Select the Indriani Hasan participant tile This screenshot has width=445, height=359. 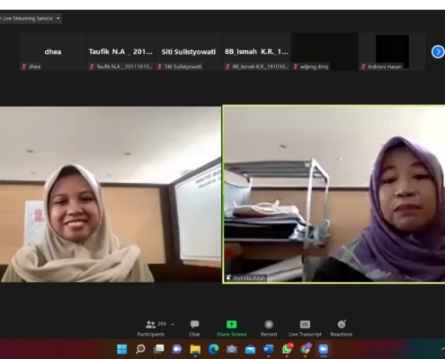392,52
